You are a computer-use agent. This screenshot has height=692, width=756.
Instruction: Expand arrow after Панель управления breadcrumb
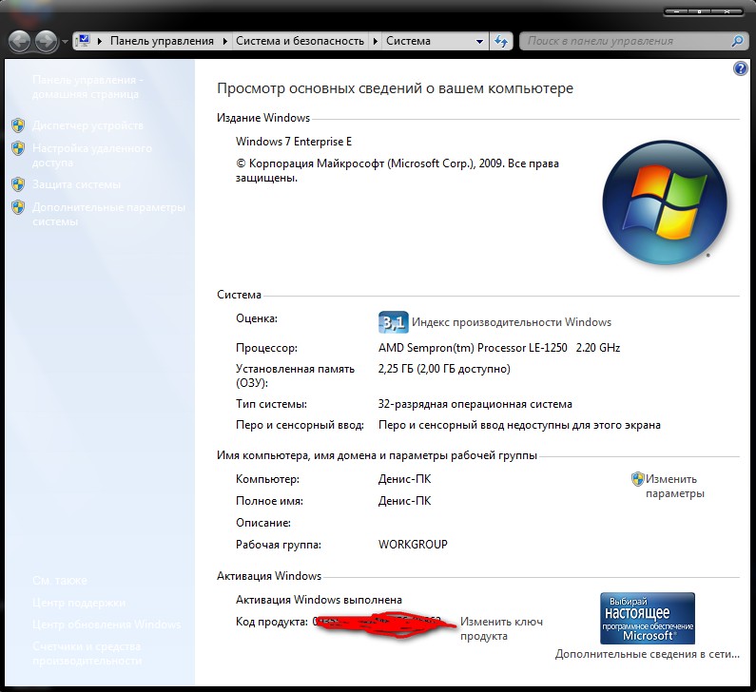click(x=224, y=42)
